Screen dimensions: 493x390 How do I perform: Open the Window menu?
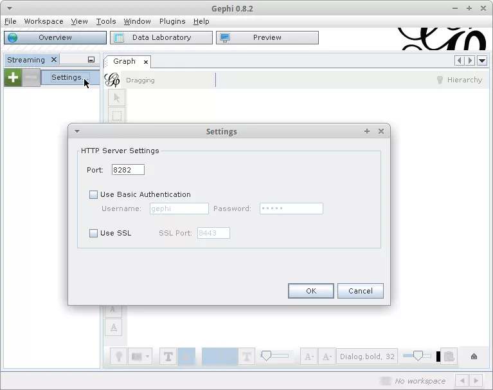[137, 21]
